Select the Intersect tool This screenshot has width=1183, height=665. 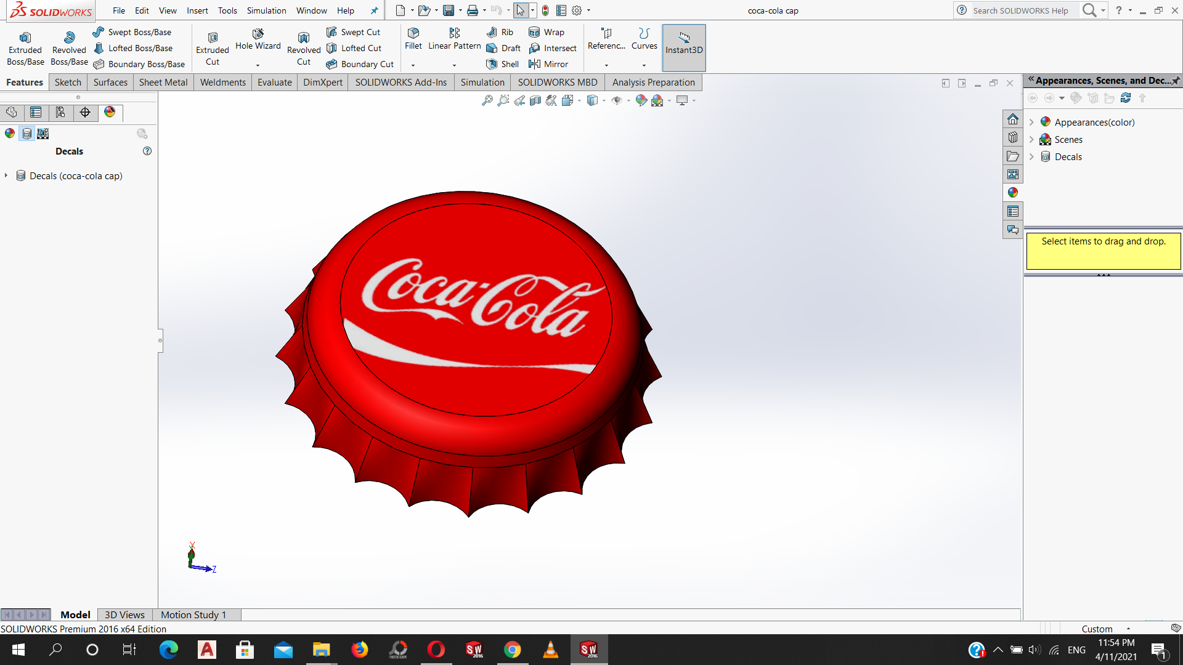[553, 48]
